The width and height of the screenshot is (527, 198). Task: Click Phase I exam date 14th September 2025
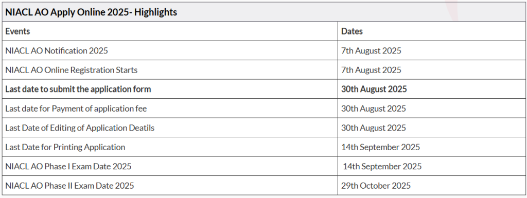pos(382,167)
